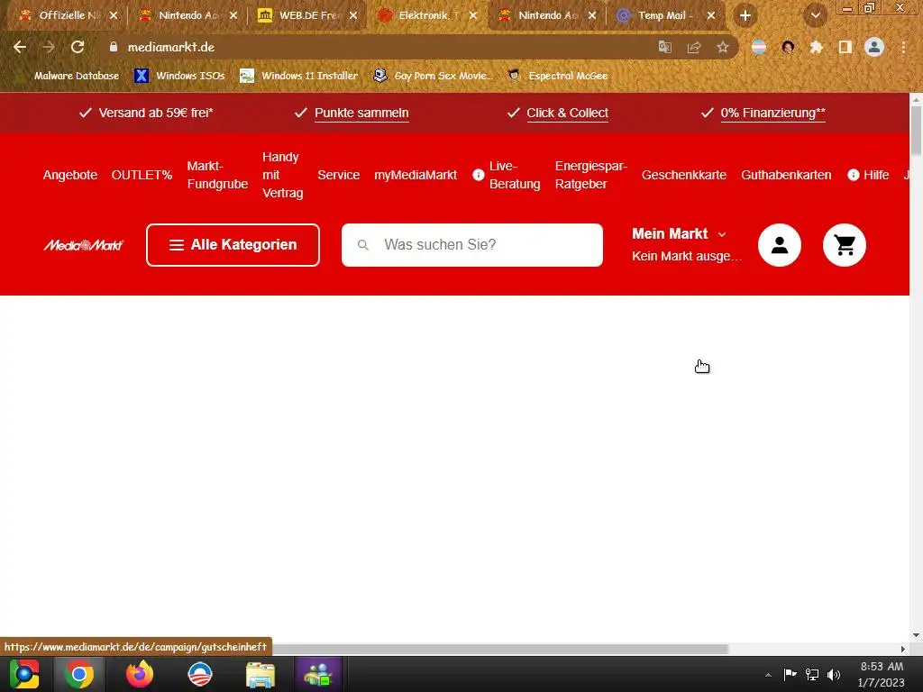Click the horizontal scrollbar thumb

499,649
